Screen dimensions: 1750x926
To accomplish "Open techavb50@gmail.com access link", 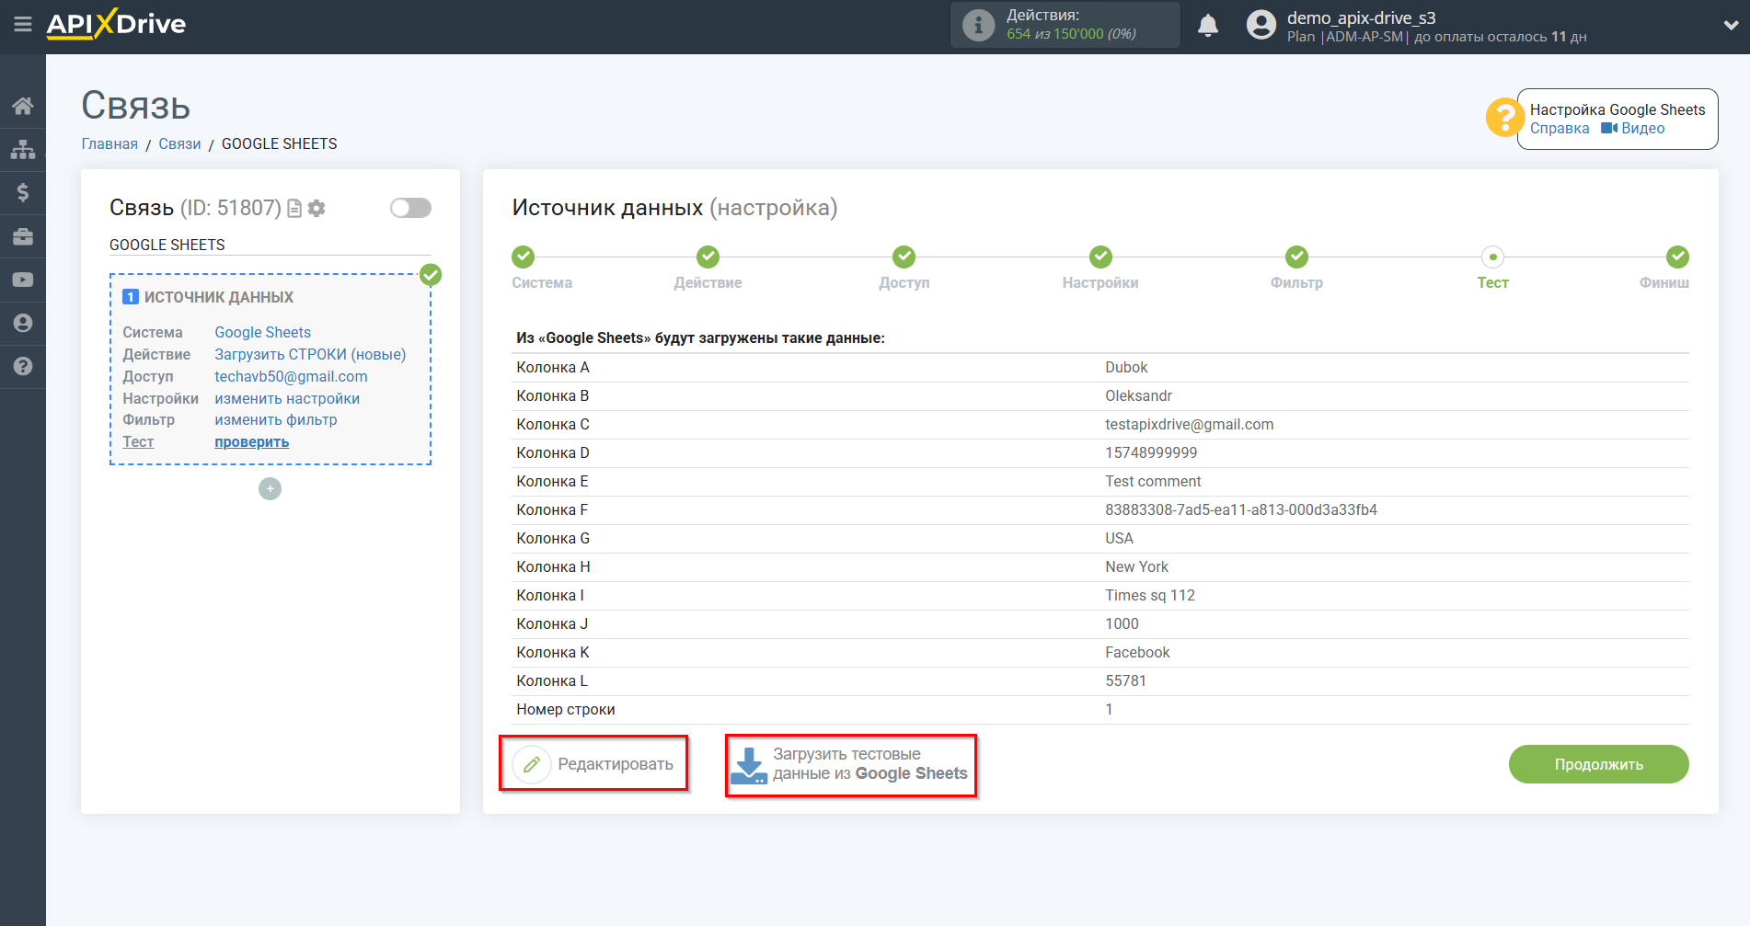I will [x=291, y=377].
